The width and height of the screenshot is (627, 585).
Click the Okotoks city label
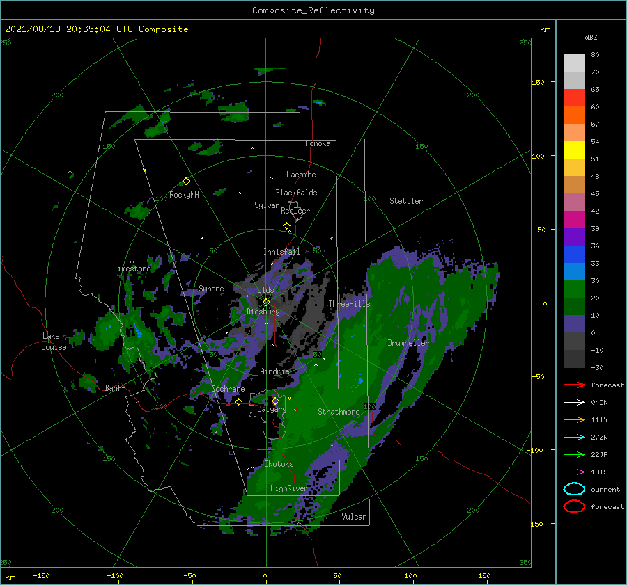279,464
